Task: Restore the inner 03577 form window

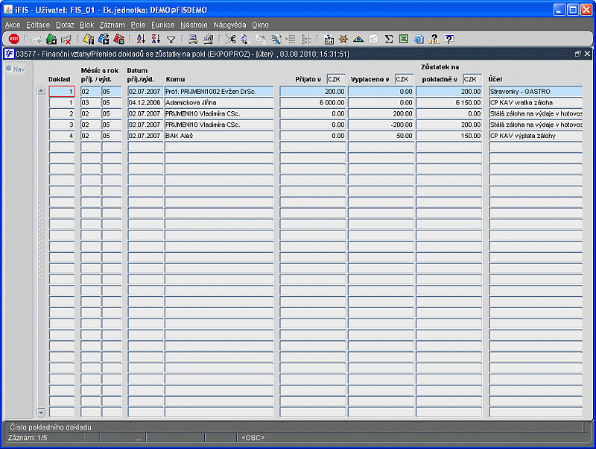Action: [578, 54]
